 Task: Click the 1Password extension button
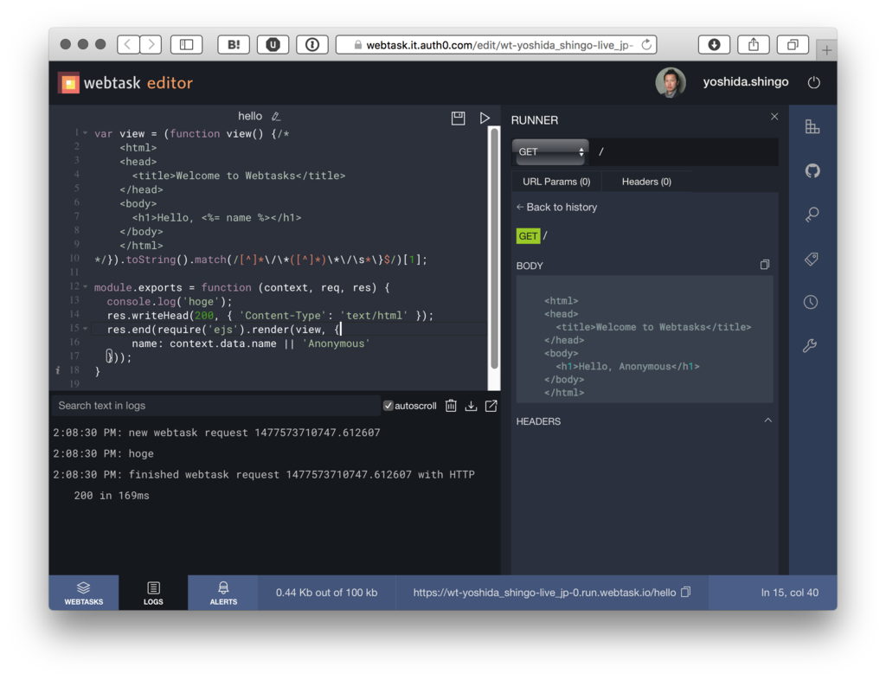(311, 45)
